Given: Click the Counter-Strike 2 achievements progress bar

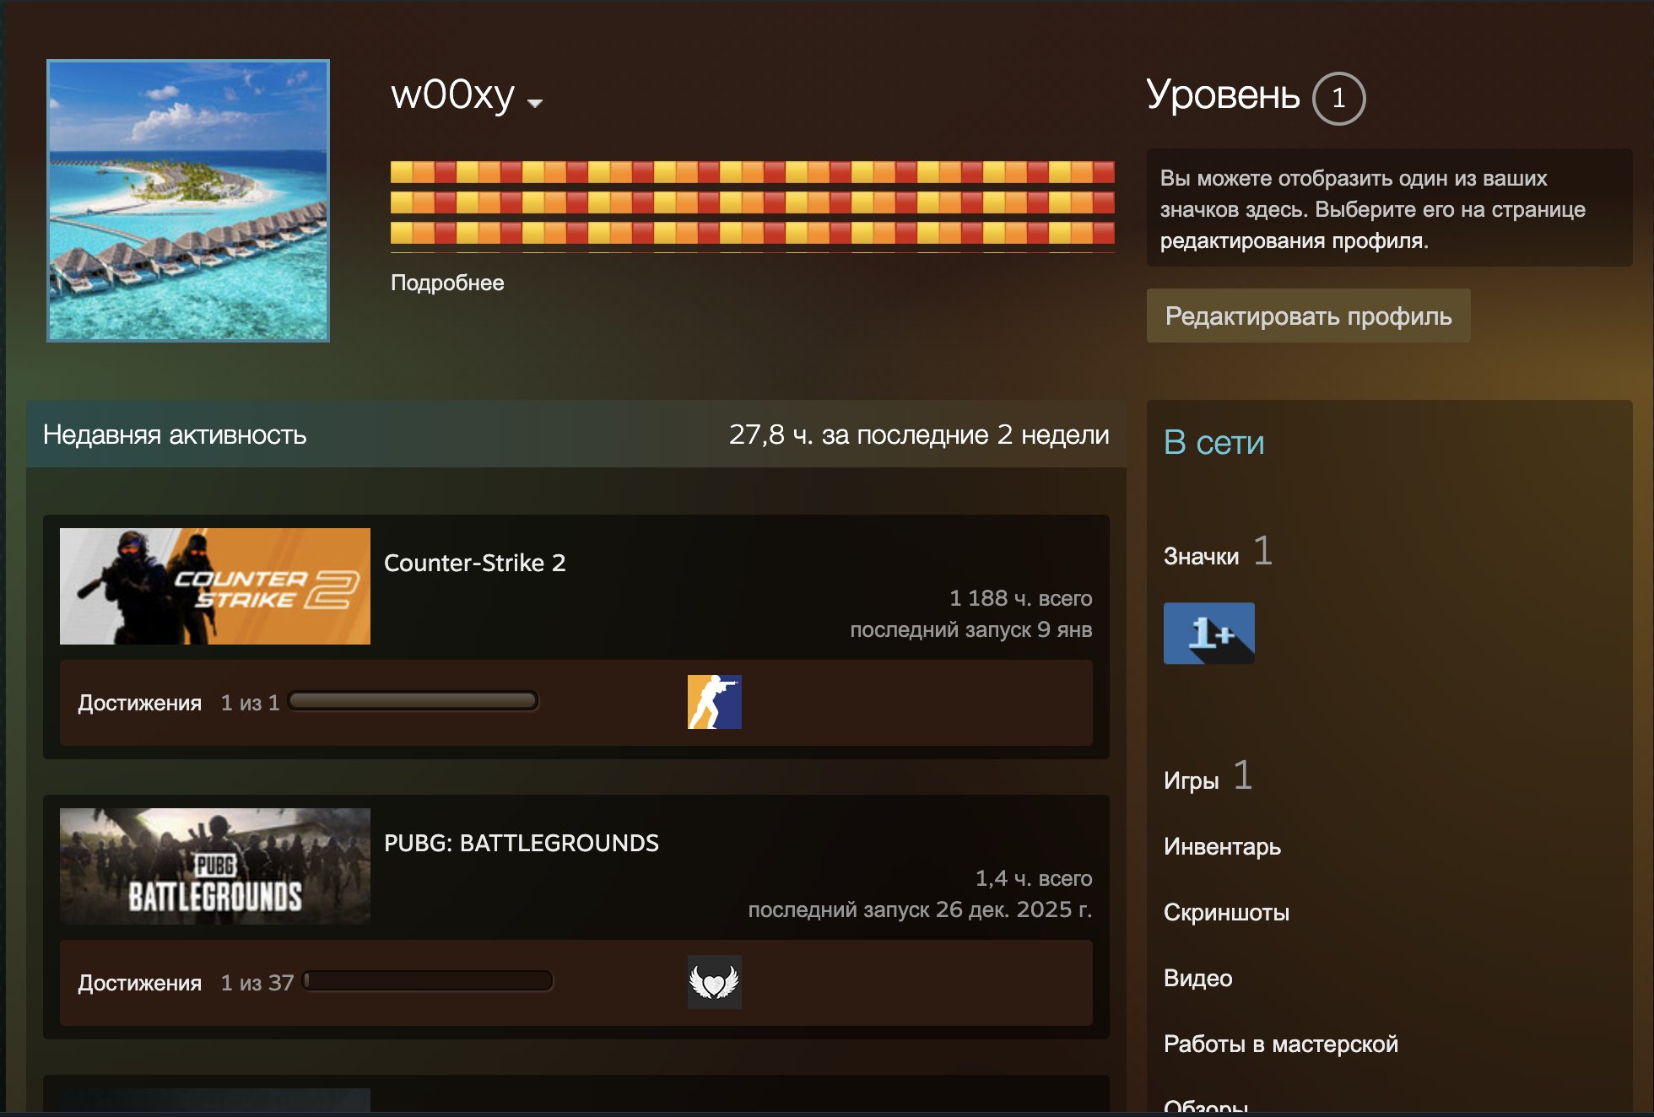Looking at the screenshot, I should click(x=413, y=701).
